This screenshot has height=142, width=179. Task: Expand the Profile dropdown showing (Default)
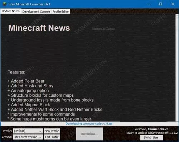28,131
